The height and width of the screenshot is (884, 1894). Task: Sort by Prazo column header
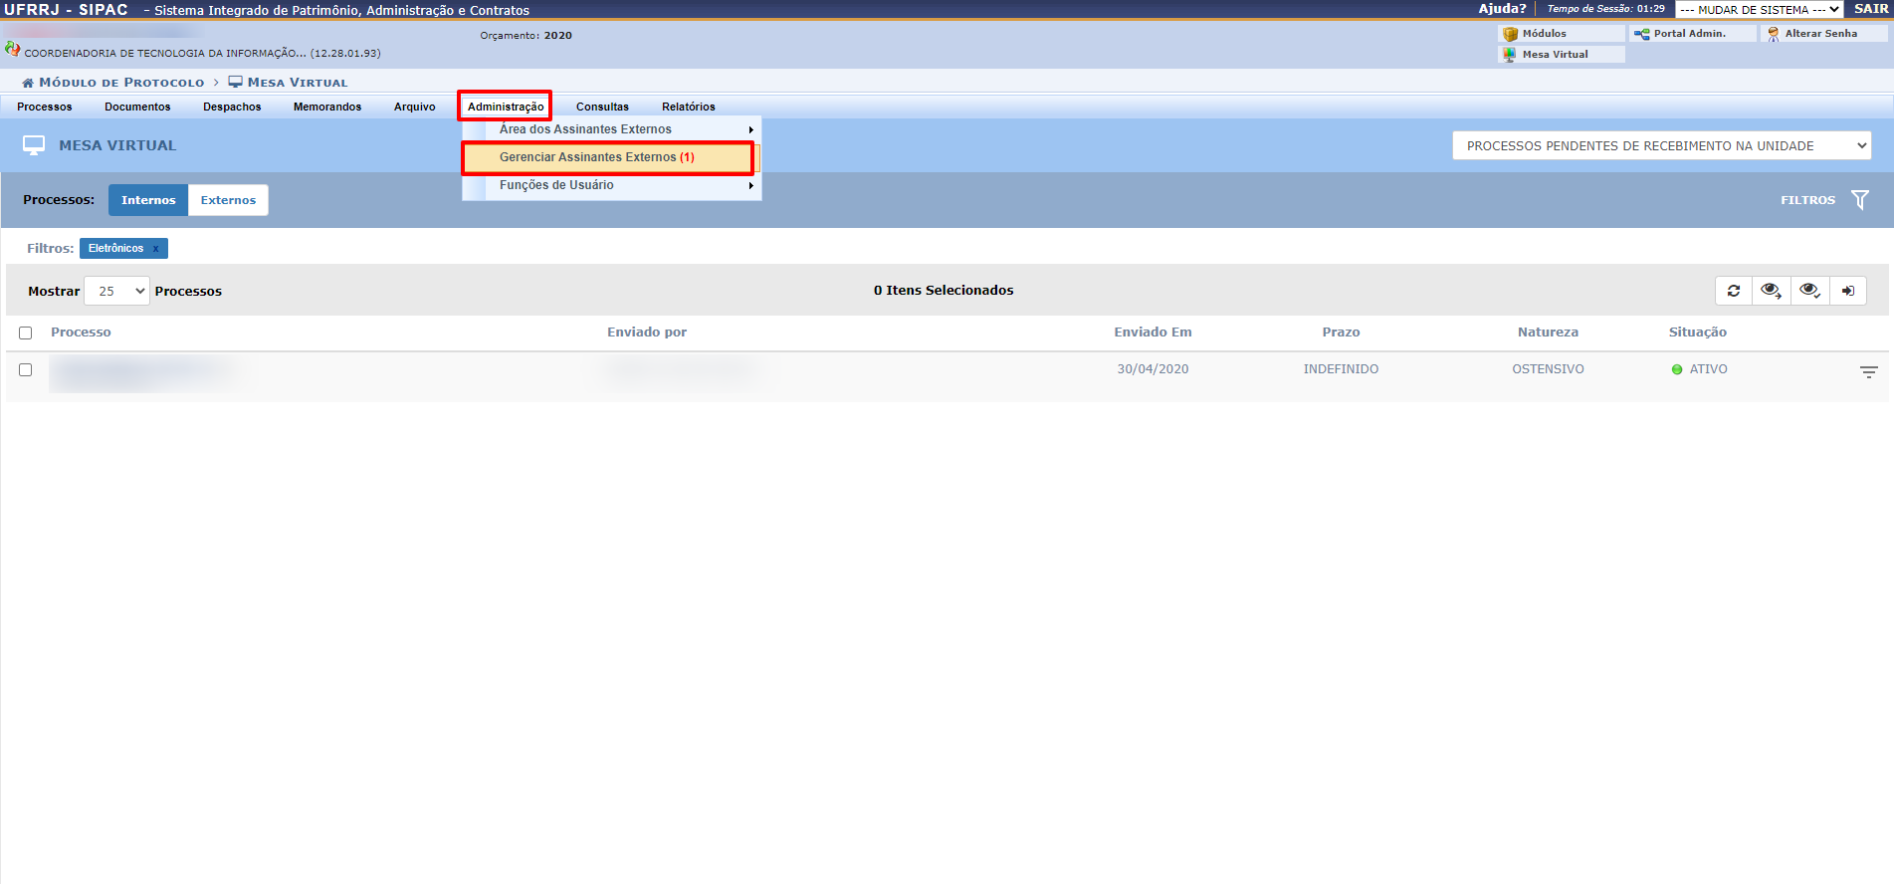(1341, 332)
